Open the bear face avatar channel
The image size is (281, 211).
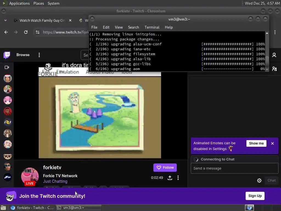(7, 156)
